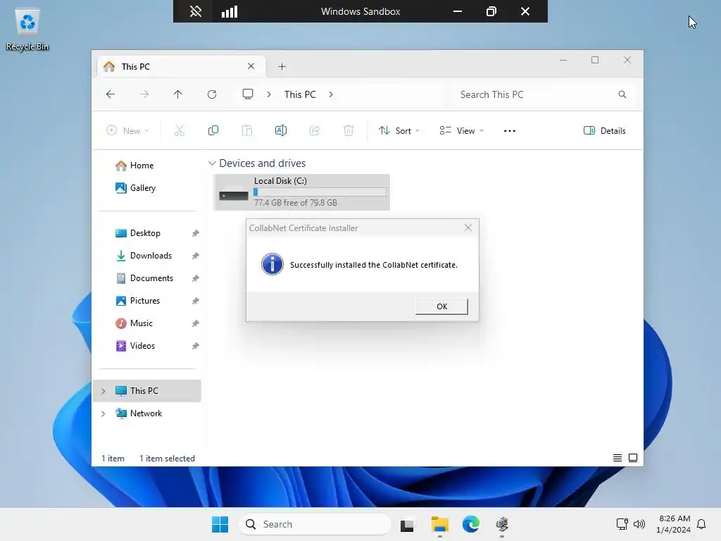Click the installer app icon on taskbar

(501, 524)
